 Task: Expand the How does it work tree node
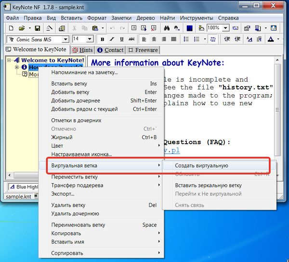17,67
